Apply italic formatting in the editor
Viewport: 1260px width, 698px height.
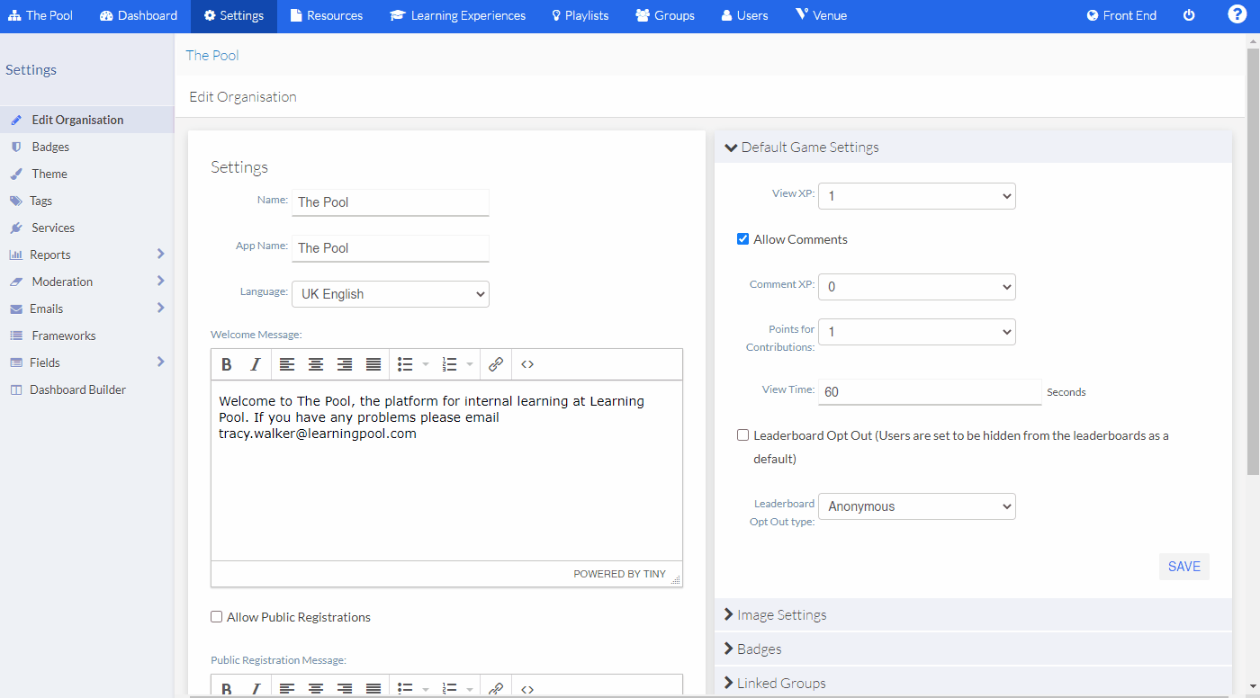pyautogui.click(x=255, y=363)
